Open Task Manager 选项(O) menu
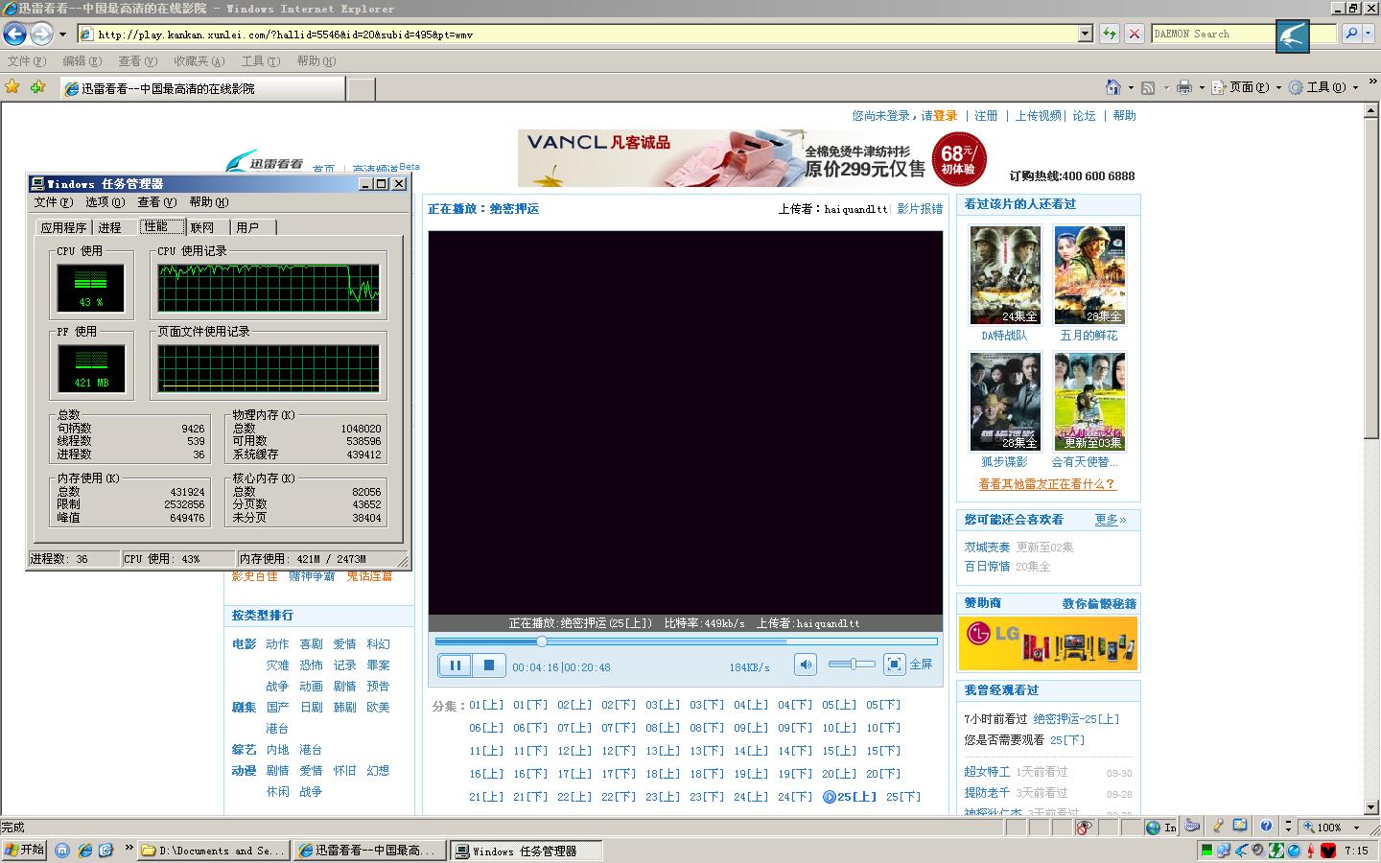The height and width of the screenshot is (863, 1381). point(105,202)
